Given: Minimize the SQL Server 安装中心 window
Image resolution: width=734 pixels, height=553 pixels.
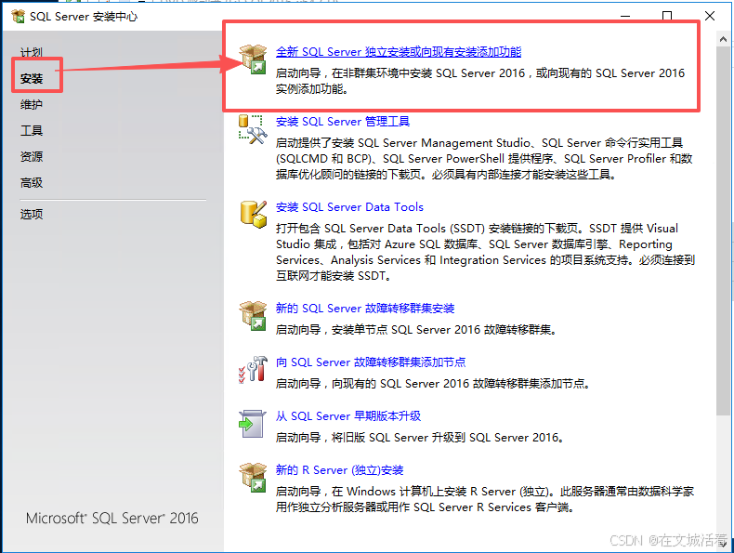Looking at the screenshot, I should click(x=625, y=16).
